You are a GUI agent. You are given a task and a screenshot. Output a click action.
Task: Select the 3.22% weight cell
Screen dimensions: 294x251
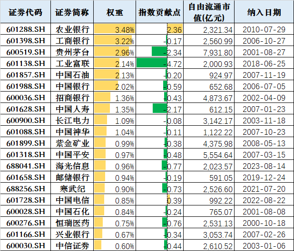(115, 40)
